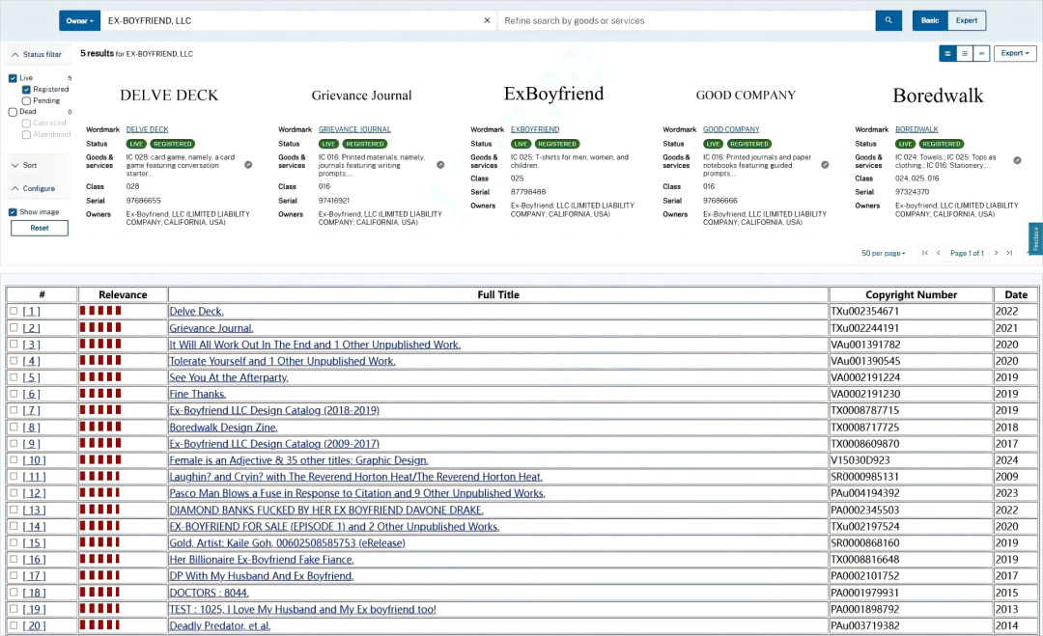This screenshot has width=1043, height=636.
Task: Switch to Expert search mode
Action: tap(966, 20)
